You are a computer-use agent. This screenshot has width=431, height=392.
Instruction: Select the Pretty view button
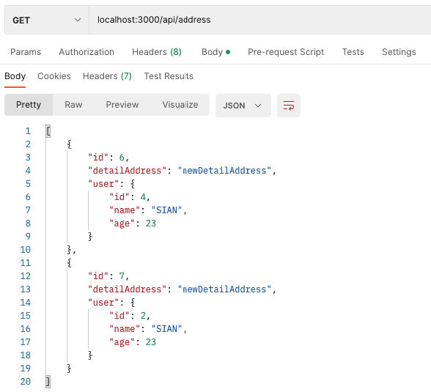(x=29, y=105)
